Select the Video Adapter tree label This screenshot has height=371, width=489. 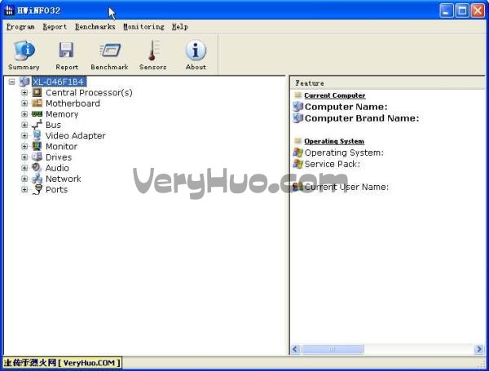click(x=76, y=135)
